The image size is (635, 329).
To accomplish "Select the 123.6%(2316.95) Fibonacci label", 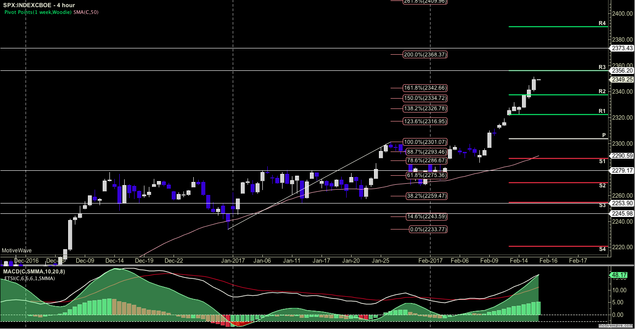I will pyautogui.click(x=425, y=121).
